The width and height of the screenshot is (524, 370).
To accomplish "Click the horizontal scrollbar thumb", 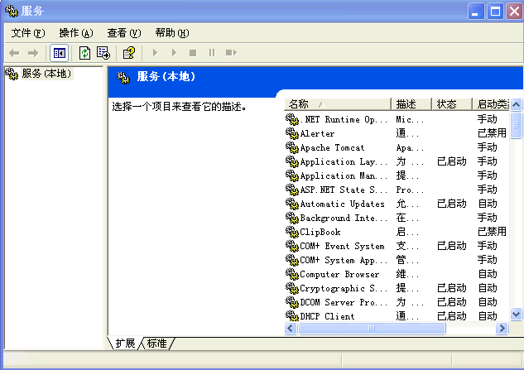I will (x=372, y=329).
